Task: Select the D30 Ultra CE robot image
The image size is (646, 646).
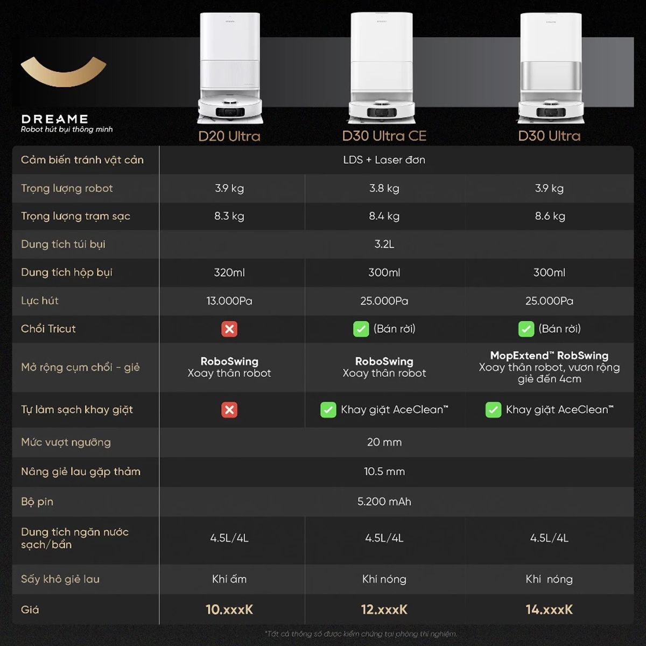Action: tap(383, 68)
